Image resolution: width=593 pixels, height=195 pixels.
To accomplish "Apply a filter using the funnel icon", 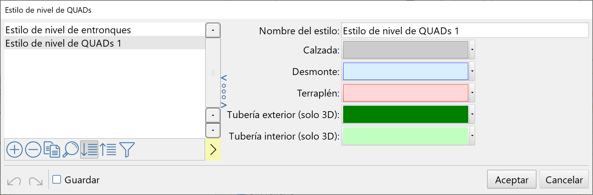I will [x=127, y=149].
